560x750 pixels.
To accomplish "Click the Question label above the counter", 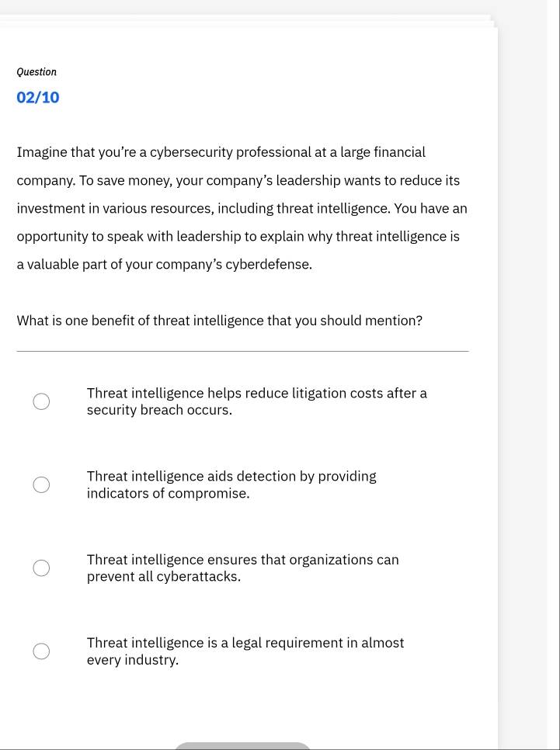I will point(37,71).
